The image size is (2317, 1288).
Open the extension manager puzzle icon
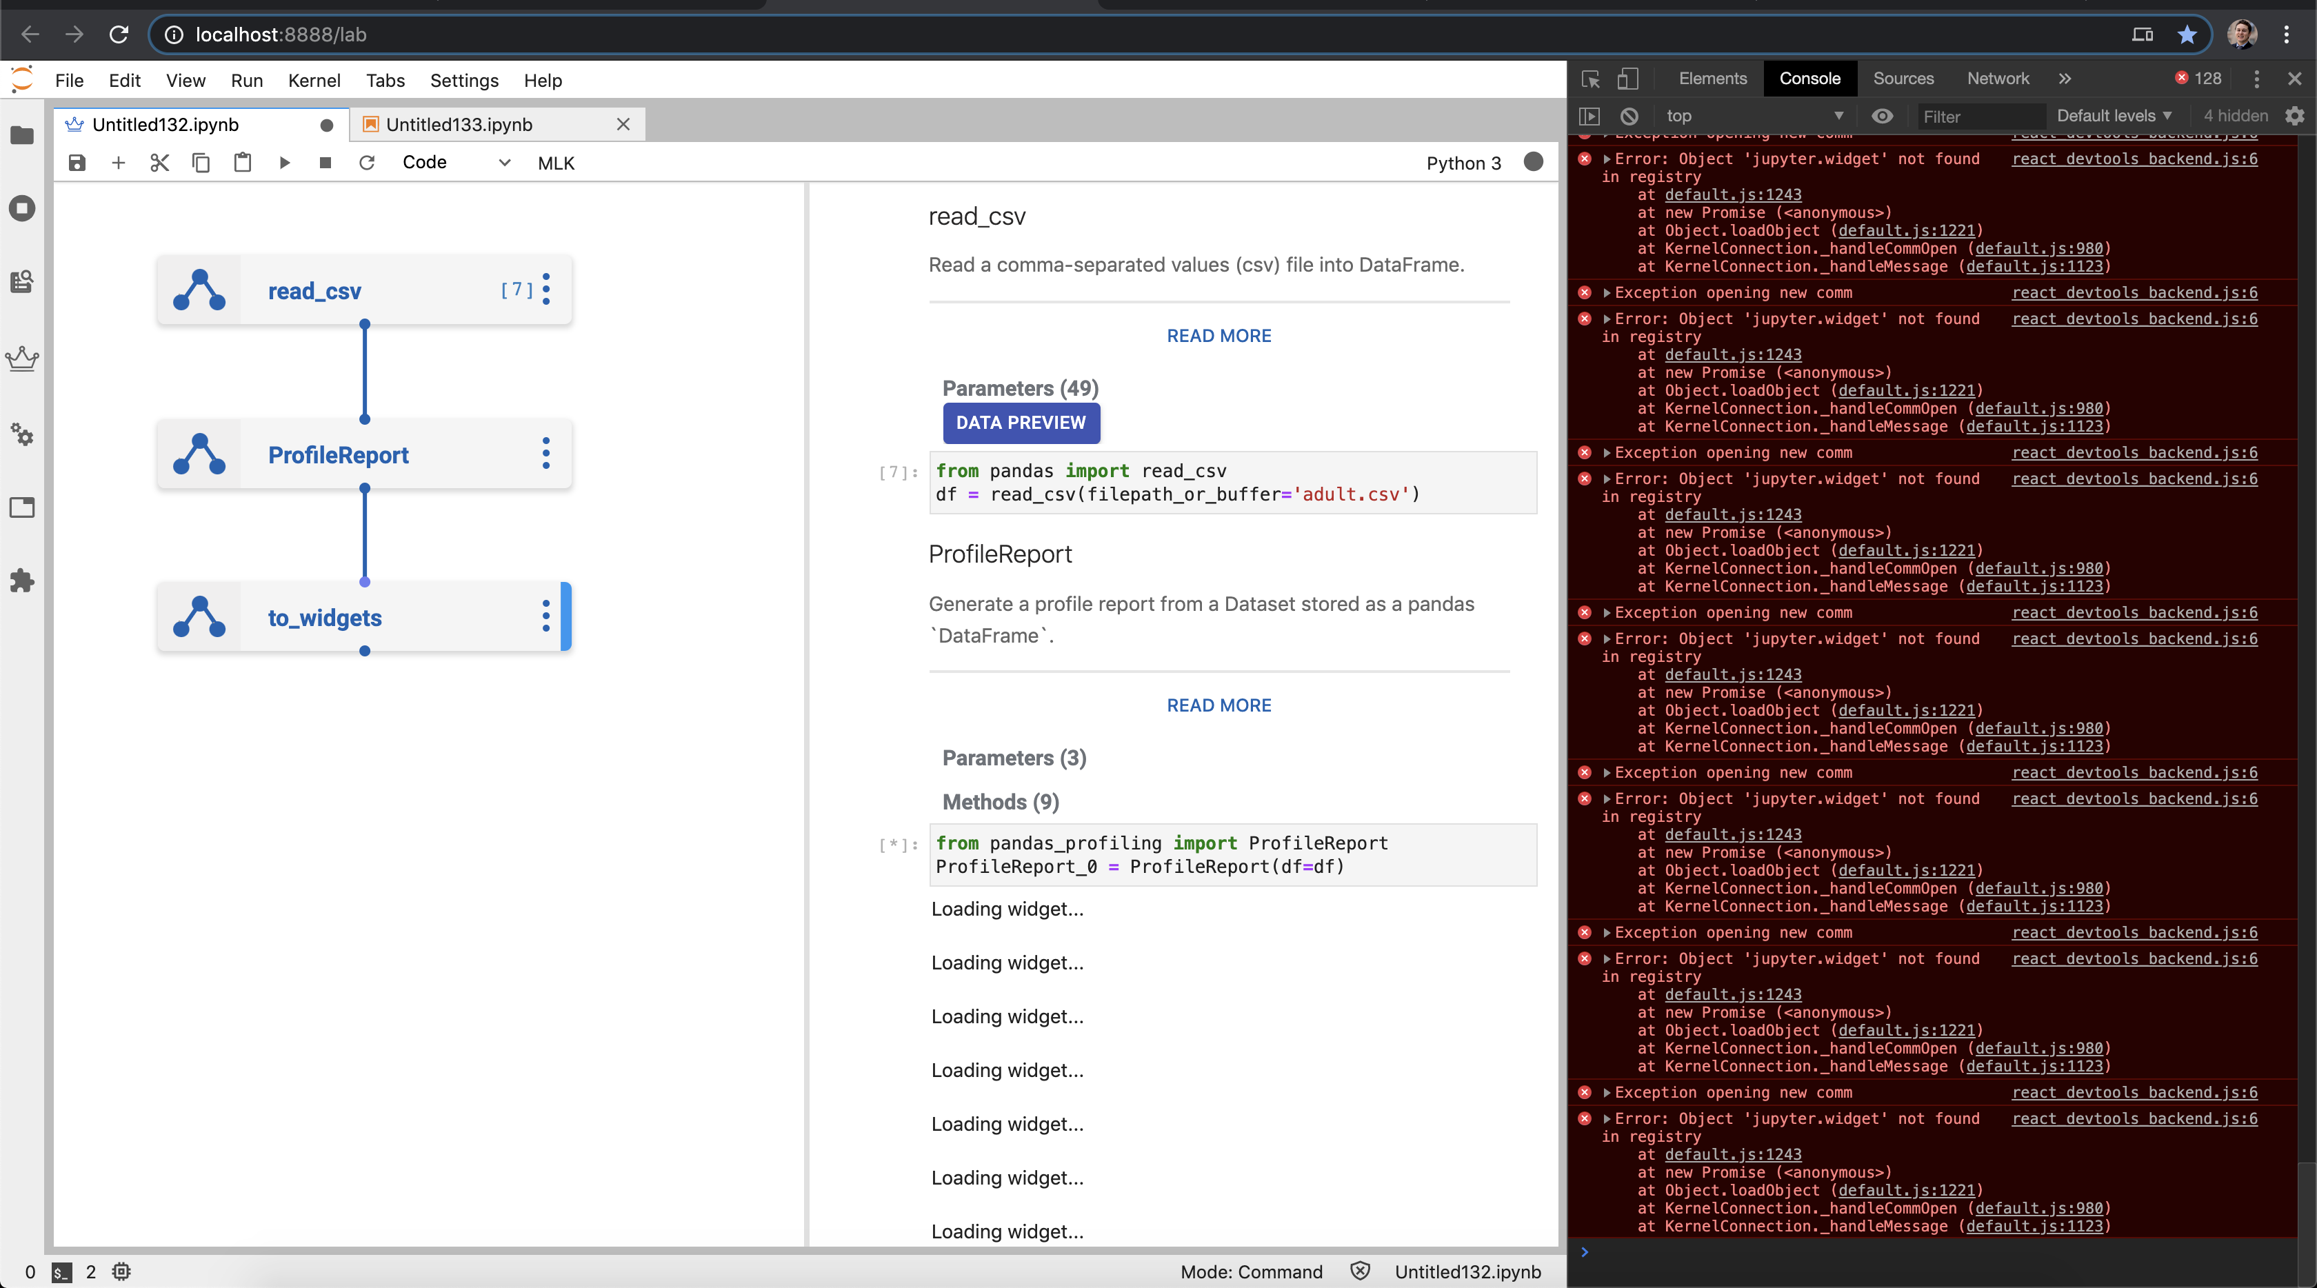[21, 581]
